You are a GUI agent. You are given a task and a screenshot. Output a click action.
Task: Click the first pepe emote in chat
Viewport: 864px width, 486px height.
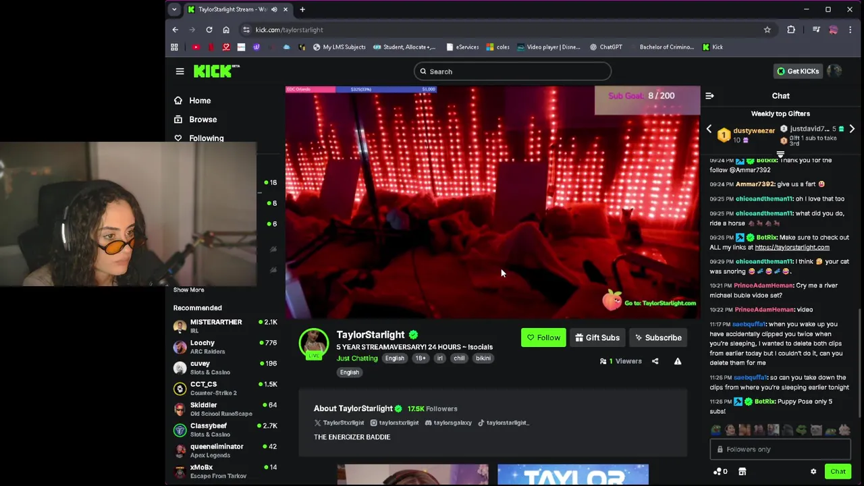(x=716, y=430)
